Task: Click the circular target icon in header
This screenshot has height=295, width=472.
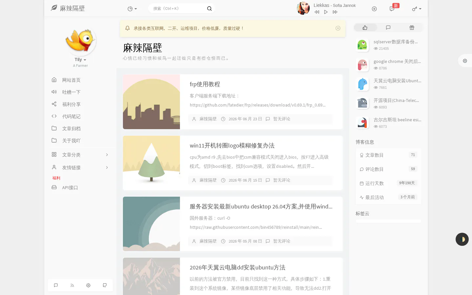Action: point(374,9)
